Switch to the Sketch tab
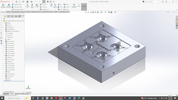Viewport: 178px width, 100px height. click(x=8, y=12)
